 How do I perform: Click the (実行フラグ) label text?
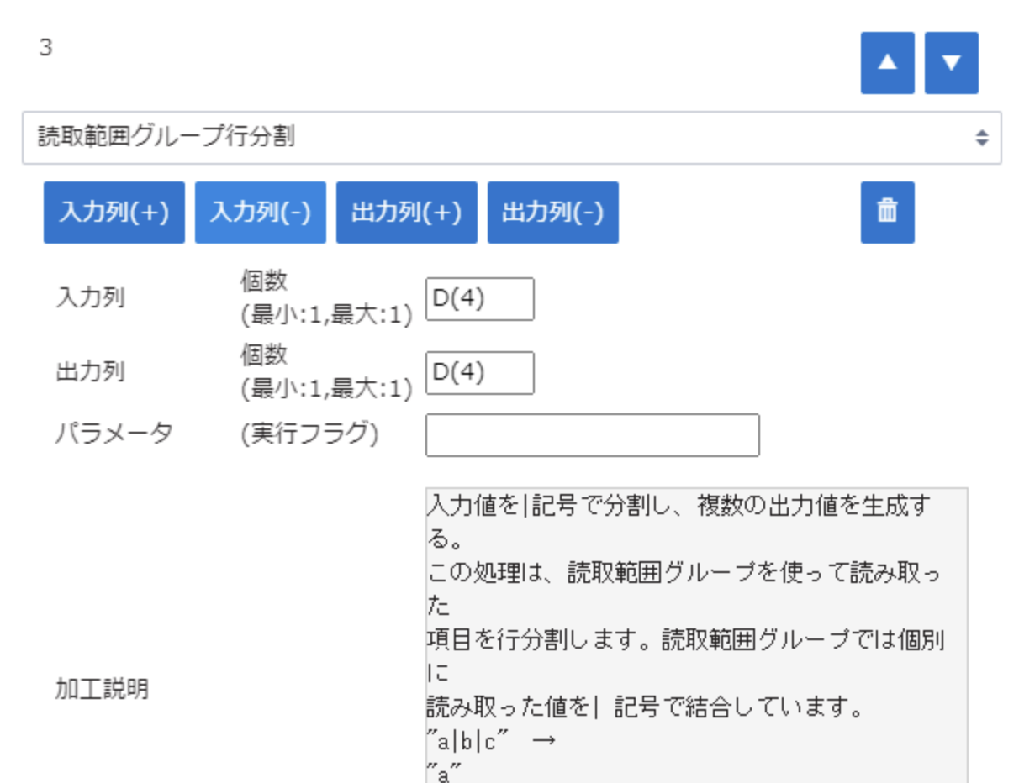click(309, 434)
